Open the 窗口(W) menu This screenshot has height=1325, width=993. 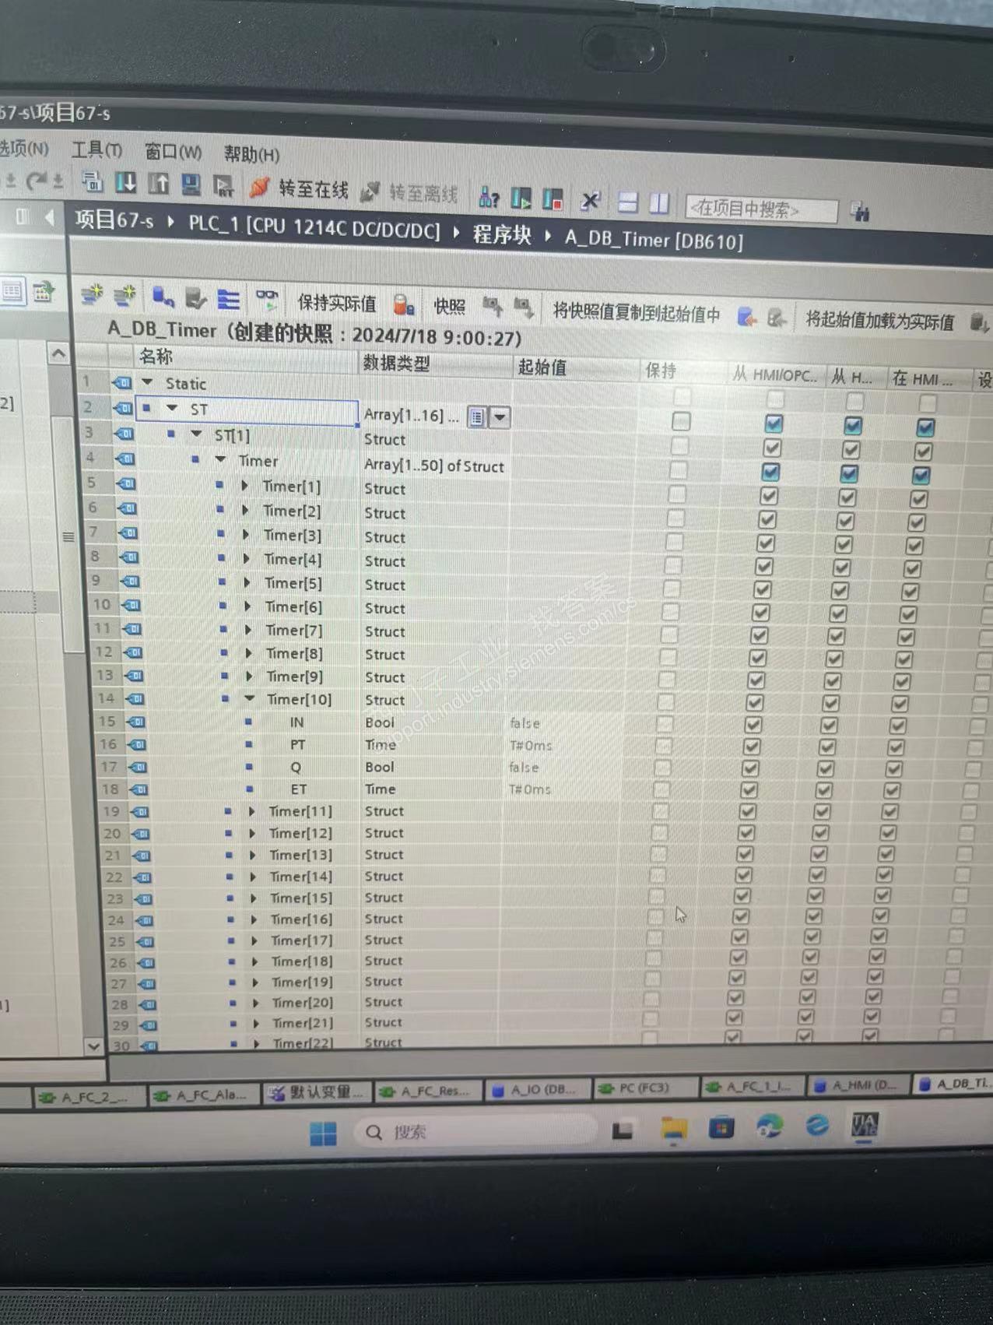[173, 152]
